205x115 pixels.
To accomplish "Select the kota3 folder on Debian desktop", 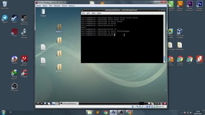I will point(59,55).
